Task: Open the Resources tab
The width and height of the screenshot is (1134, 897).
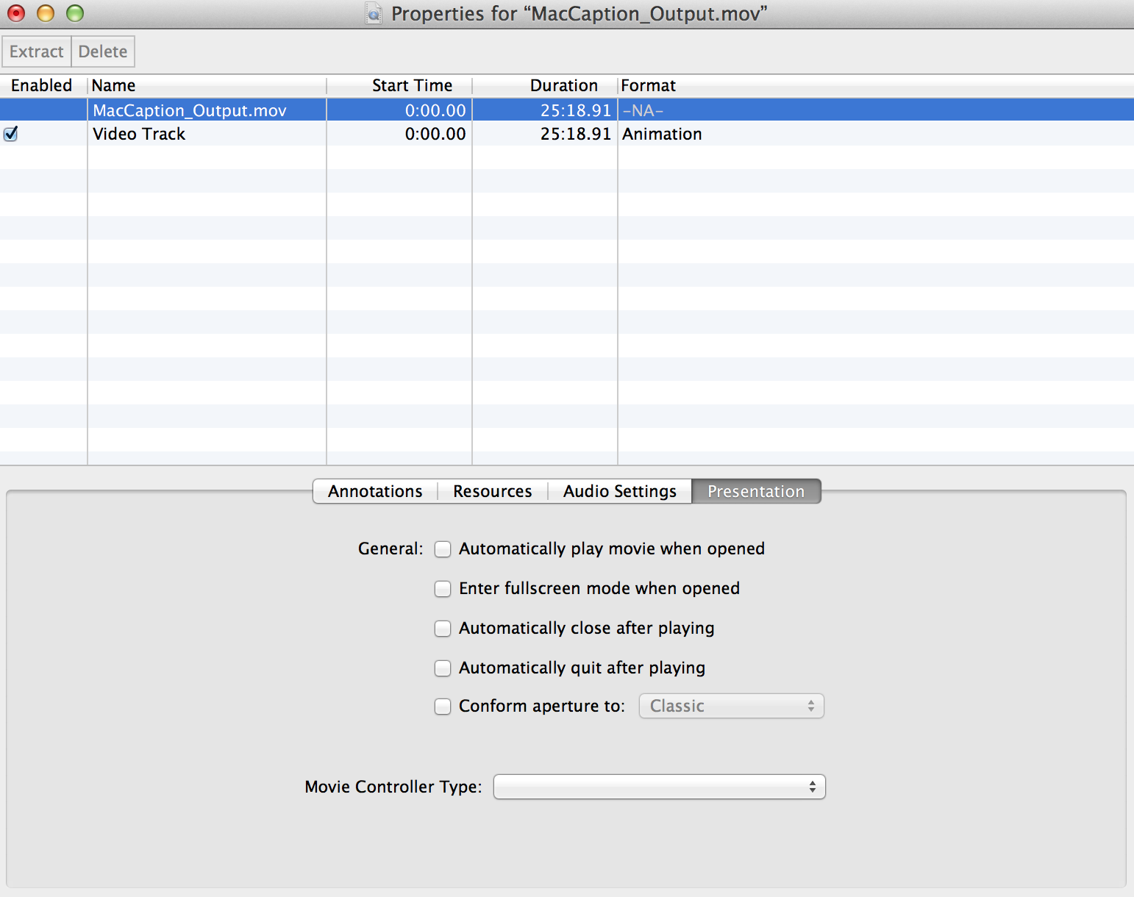Action: 493,491
